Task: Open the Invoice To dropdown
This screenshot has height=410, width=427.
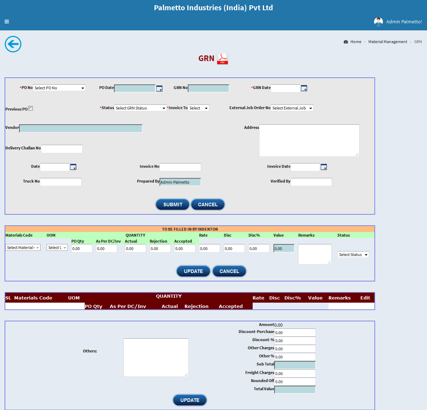Action: [199, 108]
